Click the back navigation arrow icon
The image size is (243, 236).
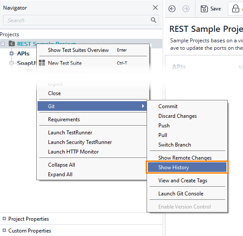pos(172,9)
